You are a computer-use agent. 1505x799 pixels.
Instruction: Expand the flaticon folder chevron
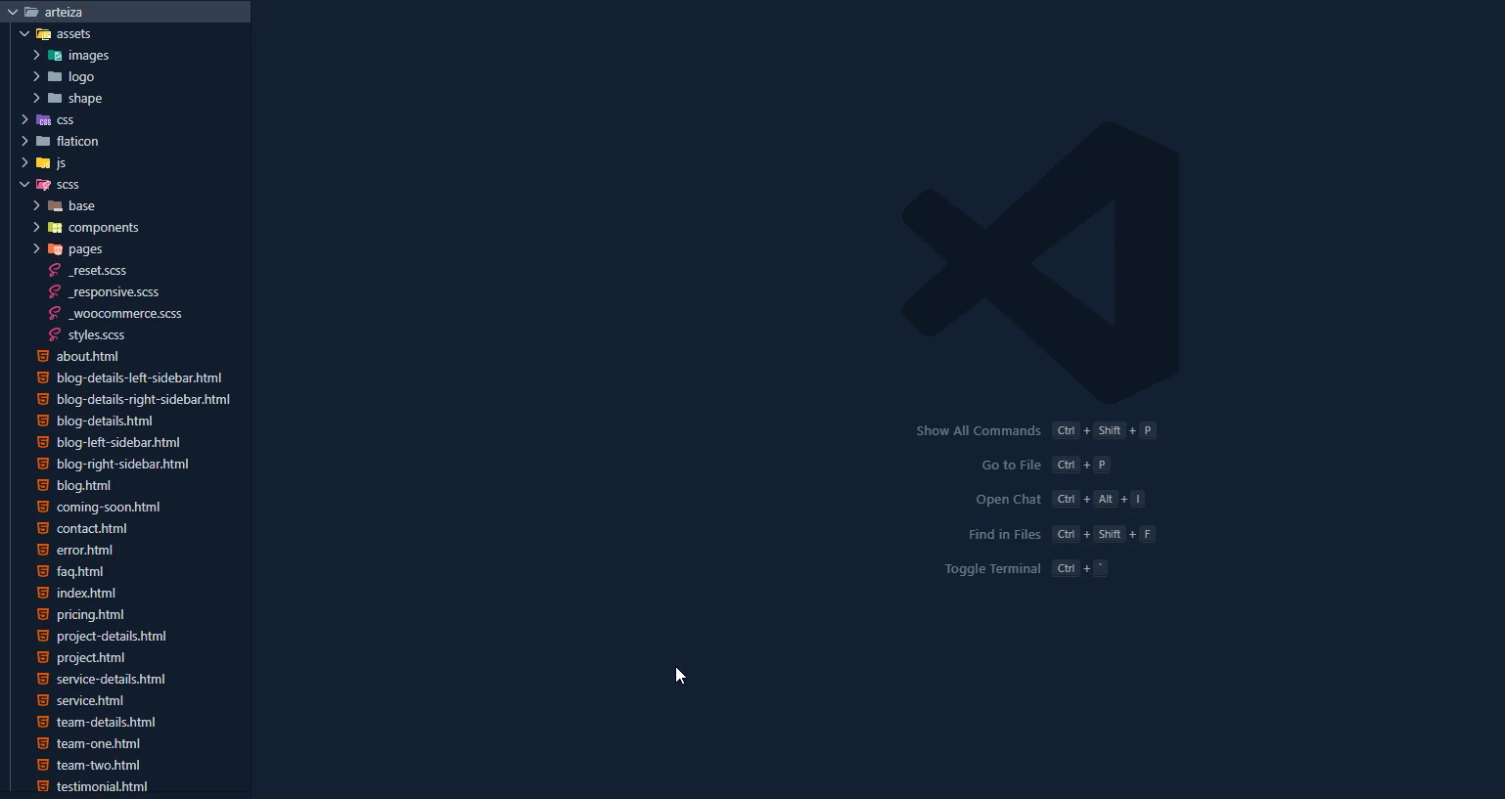tap(24, 142)
